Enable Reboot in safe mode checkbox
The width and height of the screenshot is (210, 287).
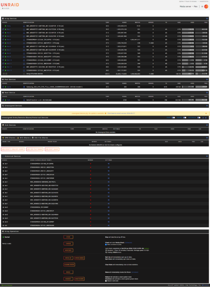(106, 281)
